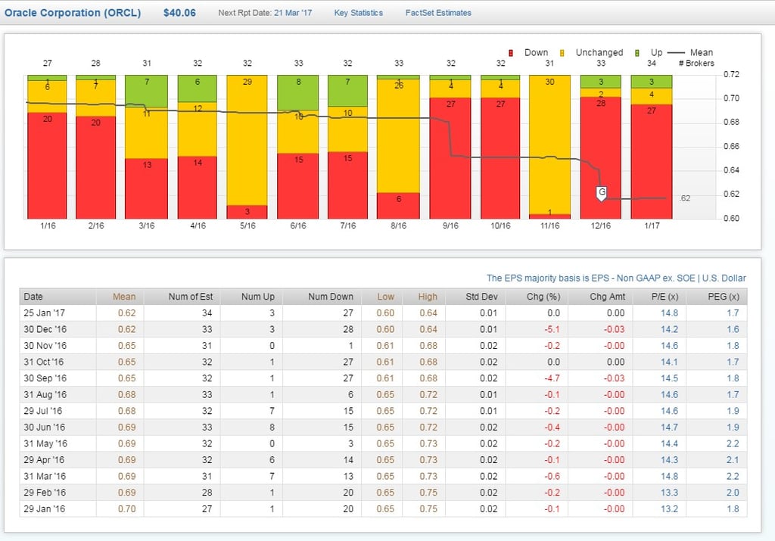Click the 1/17 bar red segment

coord(652,161)
